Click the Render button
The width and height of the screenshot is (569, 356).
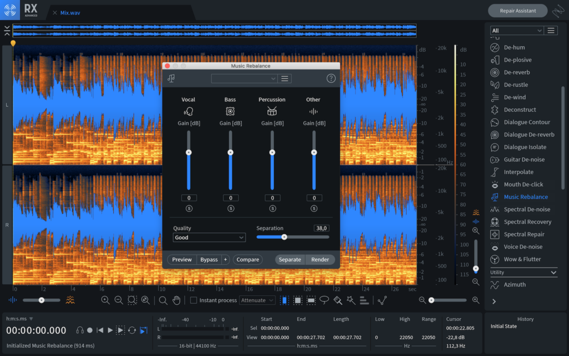click(320, 260)
